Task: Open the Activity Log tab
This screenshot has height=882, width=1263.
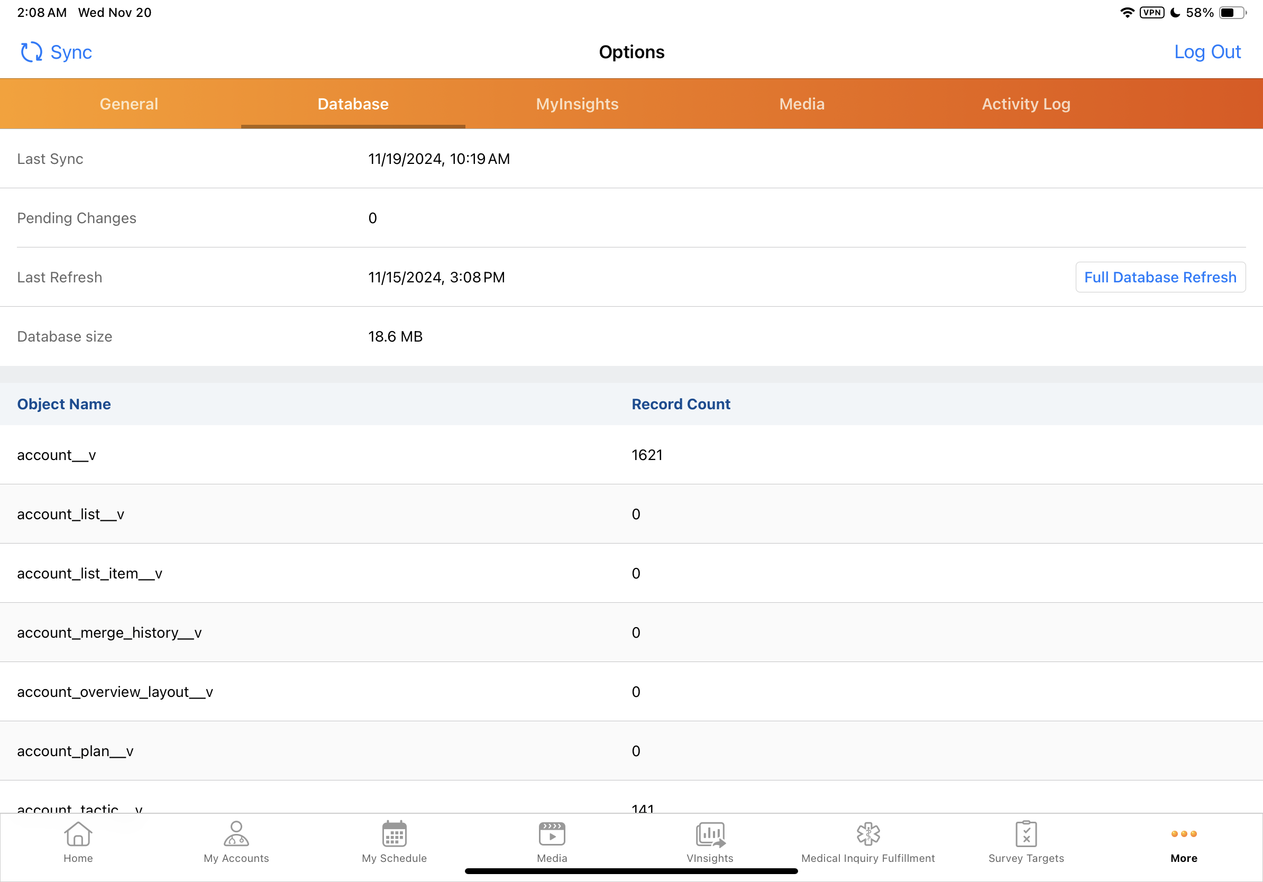Action: coord(1026,104)
